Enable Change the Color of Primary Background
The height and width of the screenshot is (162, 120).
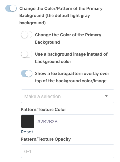coord(26,35)
